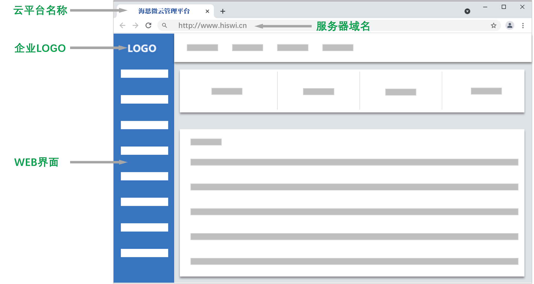Maximize the browser window

pyautogui.click(x=504, y=7)
